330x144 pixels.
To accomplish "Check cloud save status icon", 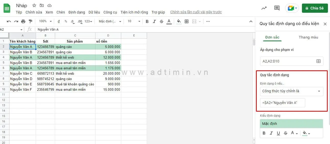I will point(50,5).
